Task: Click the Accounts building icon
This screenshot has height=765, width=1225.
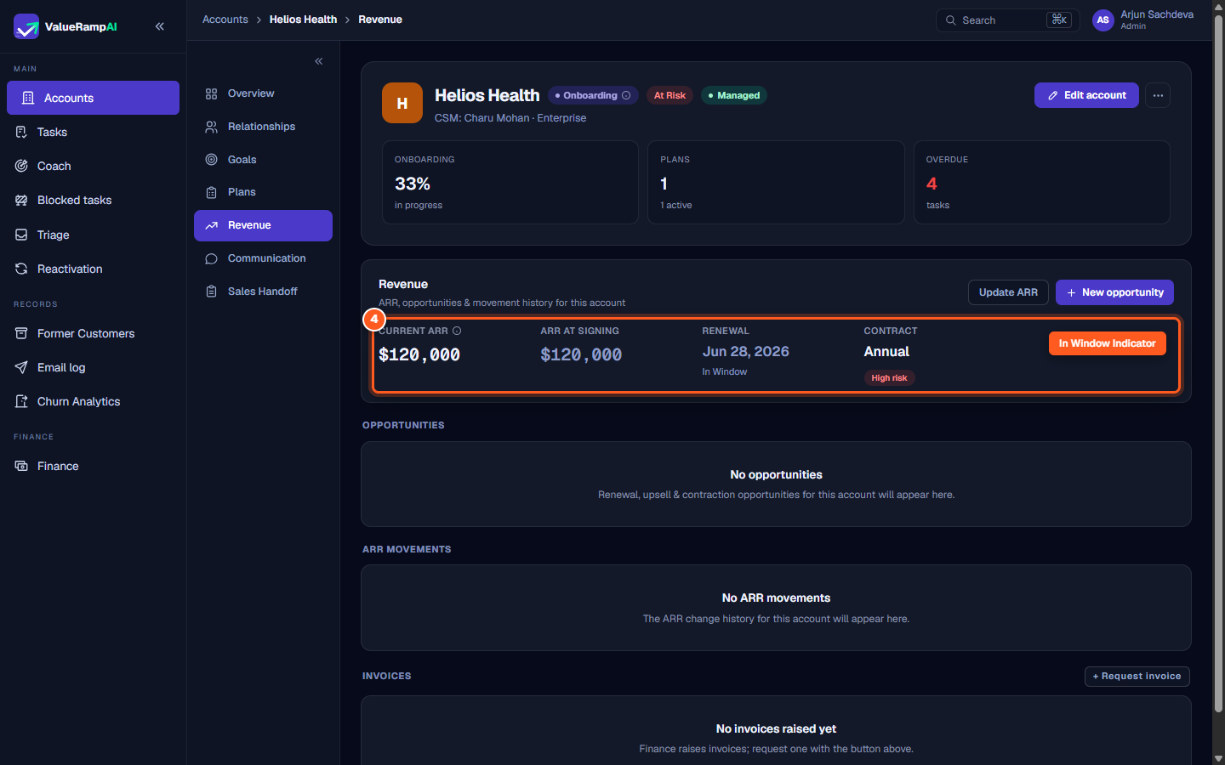Action: tap(28, 98)
